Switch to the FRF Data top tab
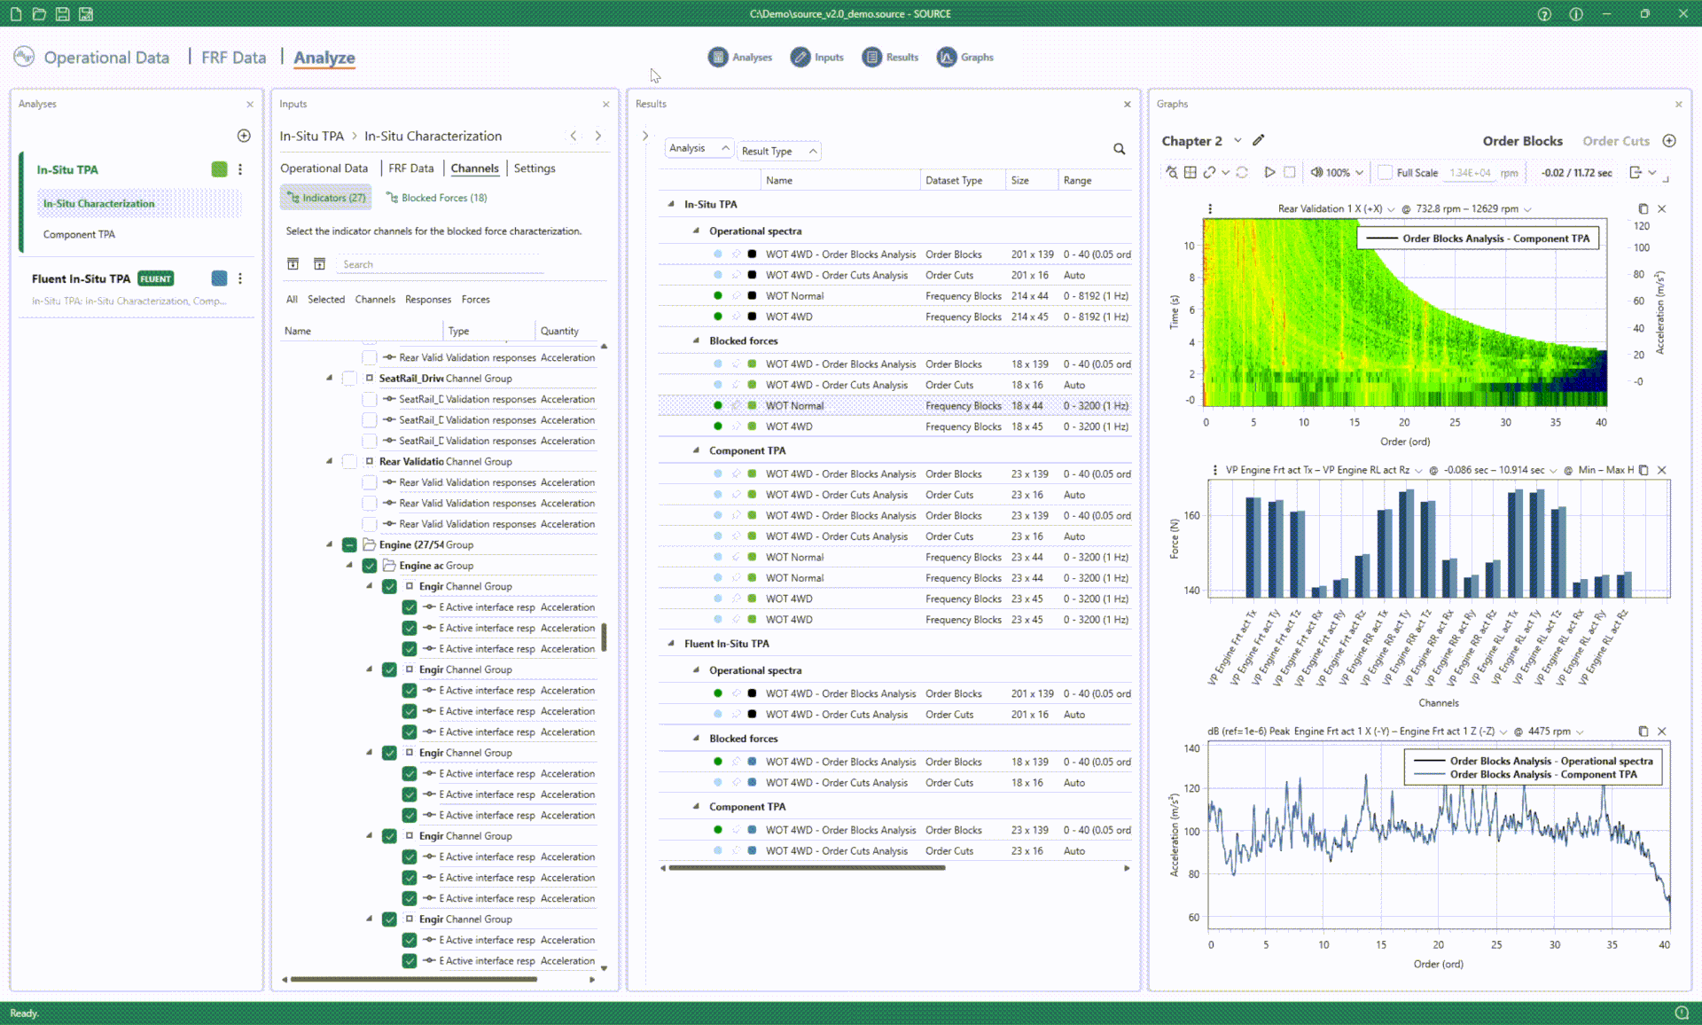 pyautogui.click(x=233, y=58)
